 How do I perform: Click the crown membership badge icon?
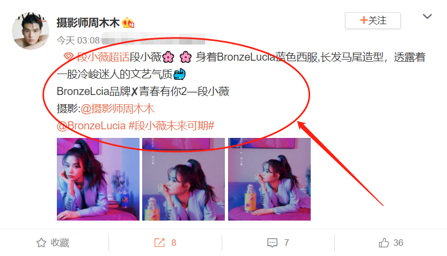128,23
